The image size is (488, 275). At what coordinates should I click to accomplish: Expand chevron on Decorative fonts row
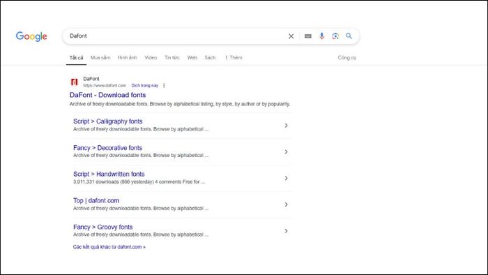286,152
